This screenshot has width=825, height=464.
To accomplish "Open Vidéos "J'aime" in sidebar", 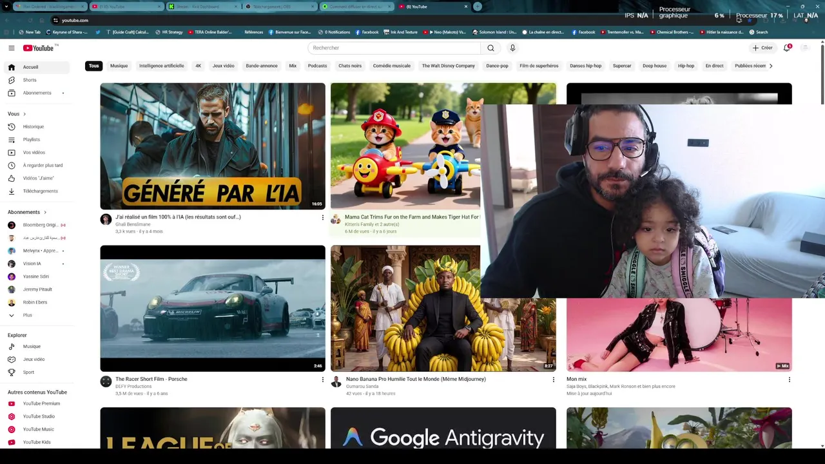I will (39, 178).
